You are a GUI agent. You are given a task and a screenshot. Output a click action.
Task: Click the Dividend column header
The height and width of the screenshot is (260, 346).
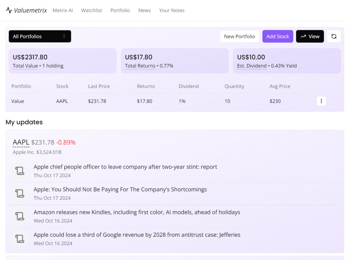tap(189, 86)
